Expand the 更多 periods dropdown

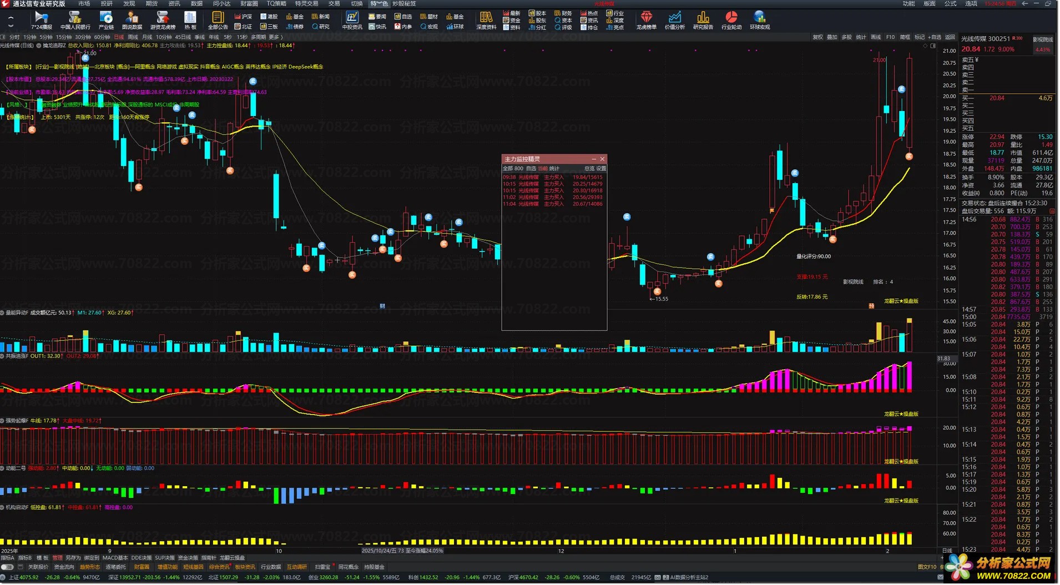pyautogui.click(x=276, y=37)
